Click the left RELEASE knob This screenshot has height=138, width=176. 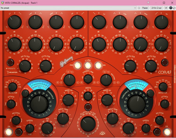click(x=16, y=120)
